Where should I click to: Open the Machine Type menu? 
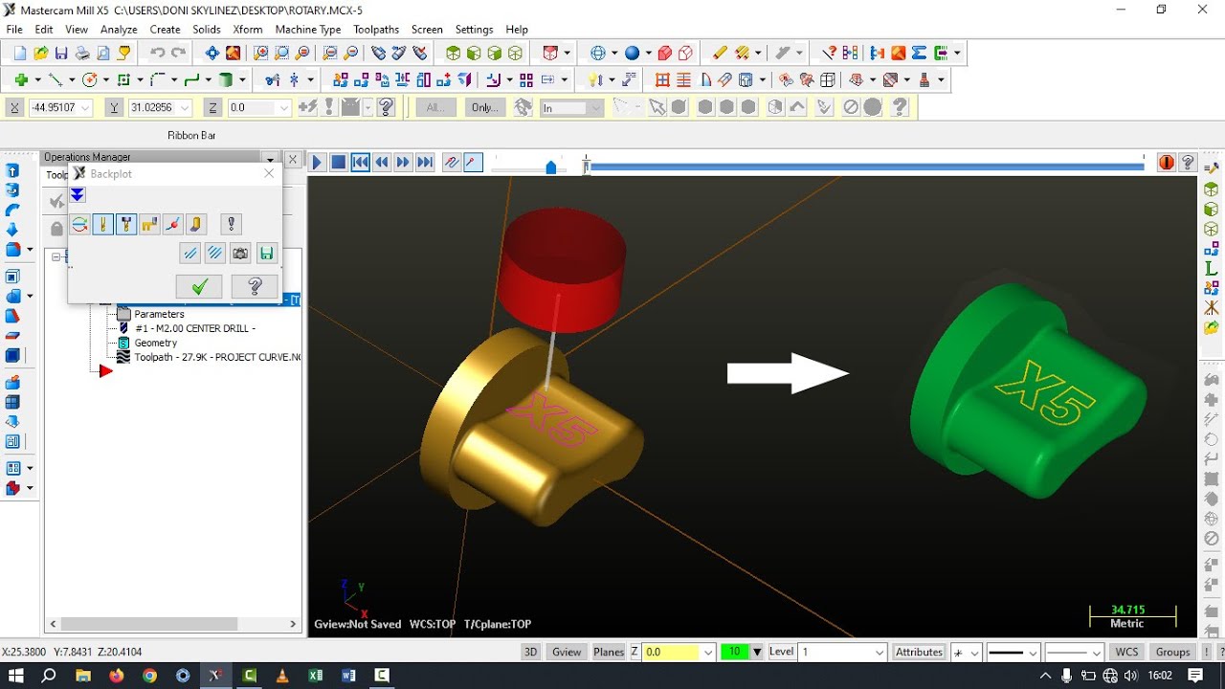(308, 30)
